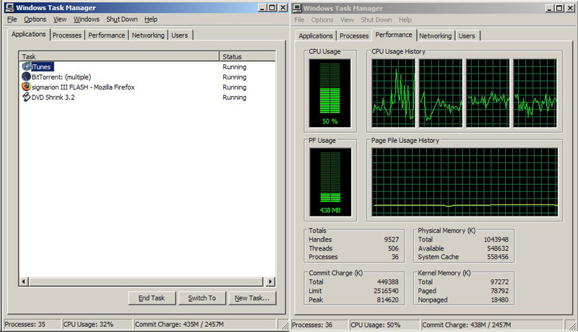The height and width of the screenshot is (332, 578).
Task: Click Commit Charge Limit 2516540
Action: [x=386, y=291]
